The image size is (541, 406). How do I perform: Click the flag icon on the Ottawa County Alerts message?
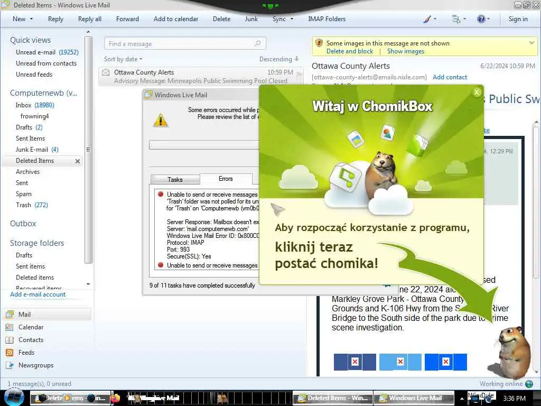coord(299,74)
